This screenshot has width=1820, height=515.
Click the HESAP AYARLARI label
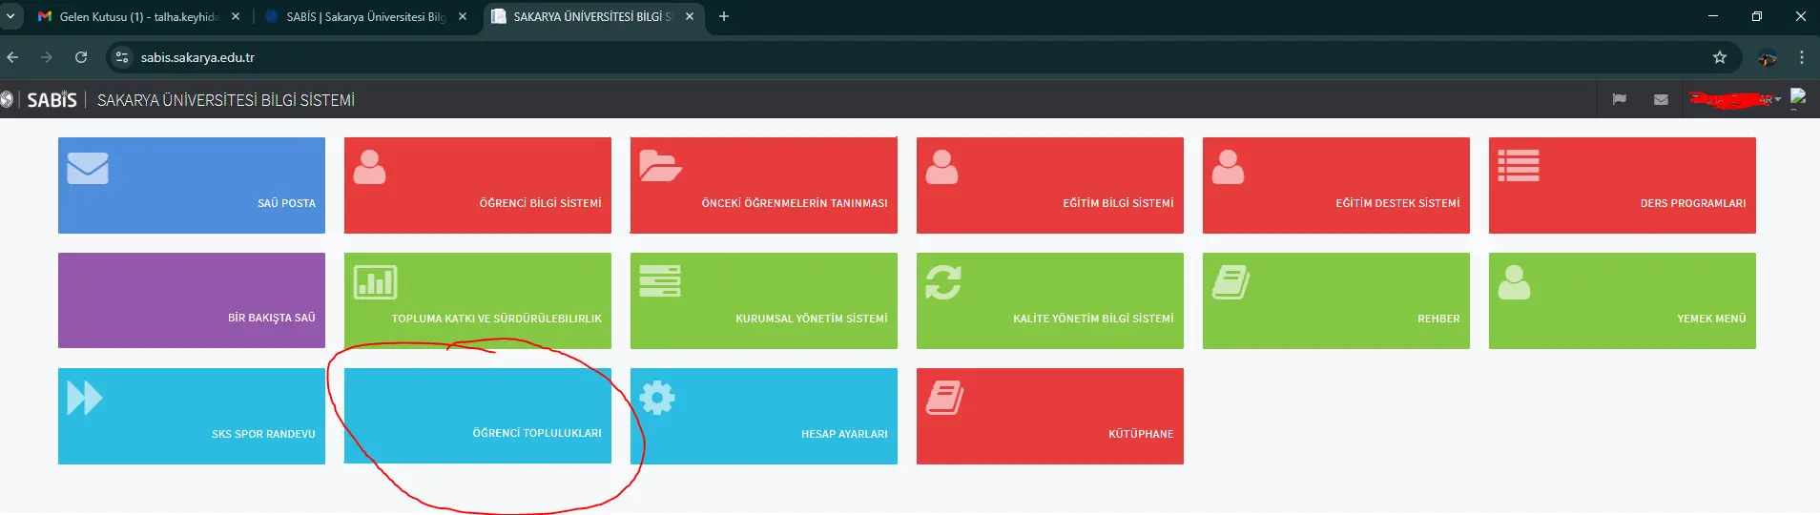844,434
